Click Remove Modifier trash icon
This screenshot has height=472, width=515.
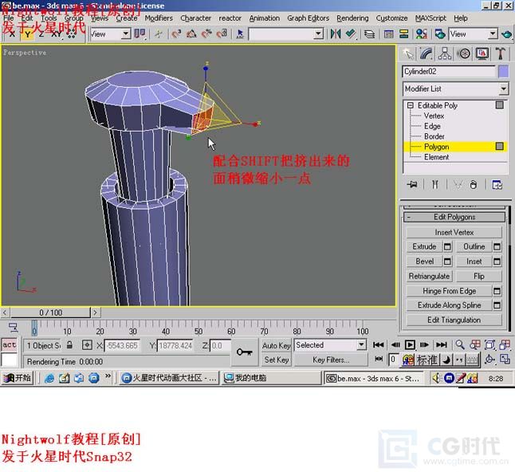click(473, 185)
